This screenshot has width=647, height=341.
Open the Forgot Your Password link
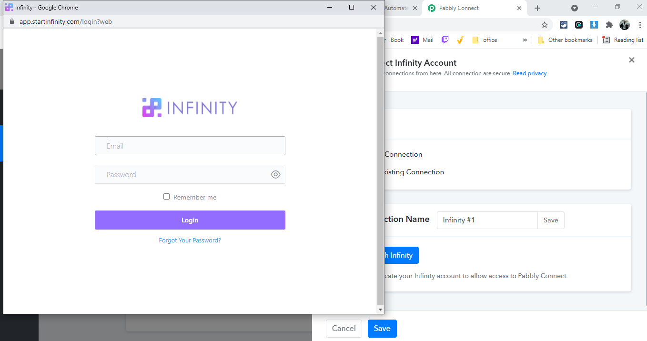tap(190, 241)
